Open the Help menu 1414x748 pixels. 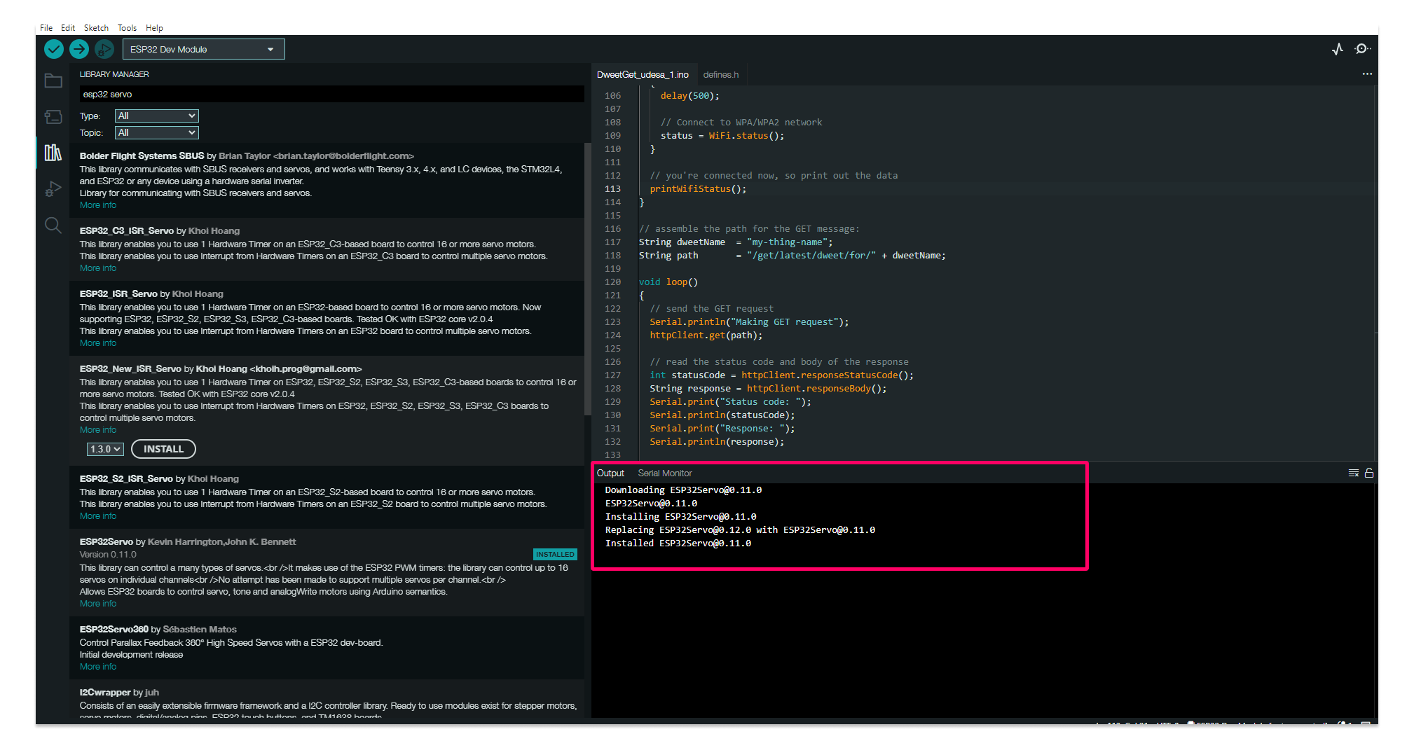point(154,28)
